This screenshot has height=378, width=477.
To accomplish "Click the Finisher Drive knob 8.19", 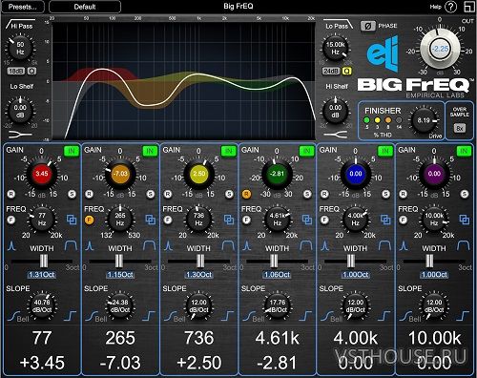I will pos(424,120).
